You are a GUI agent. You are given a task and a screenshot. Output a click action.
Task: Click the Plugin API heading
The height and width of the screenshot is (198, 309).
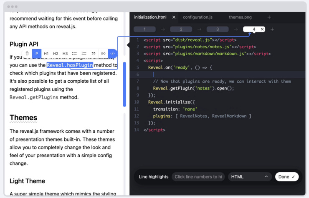(x=24, y=44)
